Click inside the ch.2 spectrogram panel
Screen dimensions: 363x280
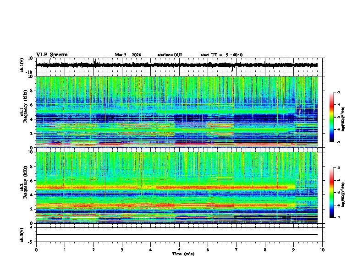(x=179, y=188)
